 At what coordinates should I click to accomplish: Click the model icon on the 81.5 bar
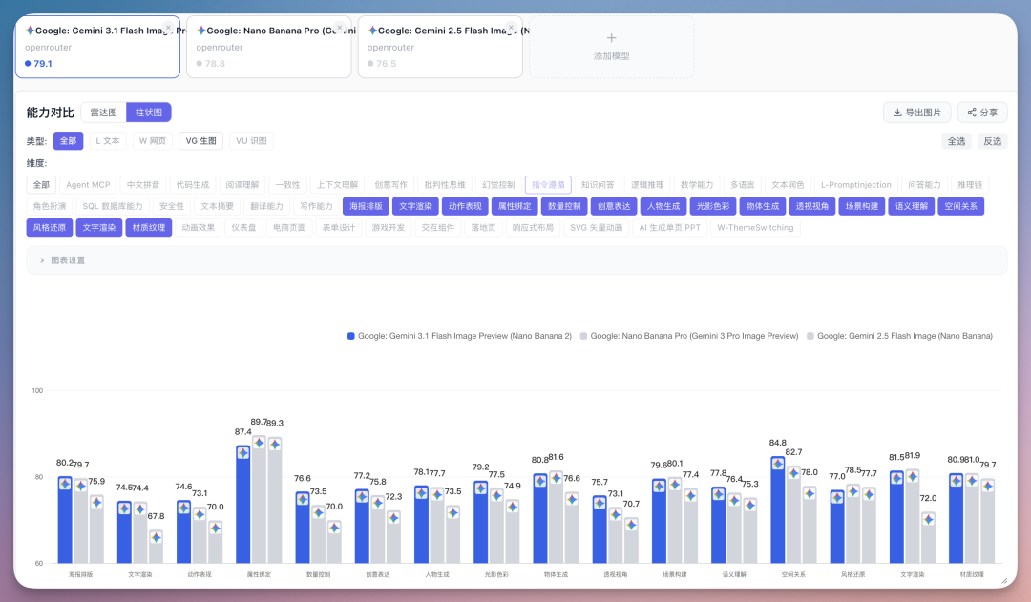click(896, 478)
